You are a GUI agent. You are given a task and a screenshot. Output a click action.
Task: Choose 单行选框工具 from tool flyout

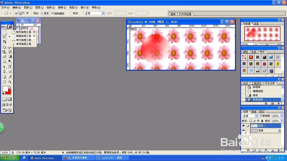coord(24,40)
